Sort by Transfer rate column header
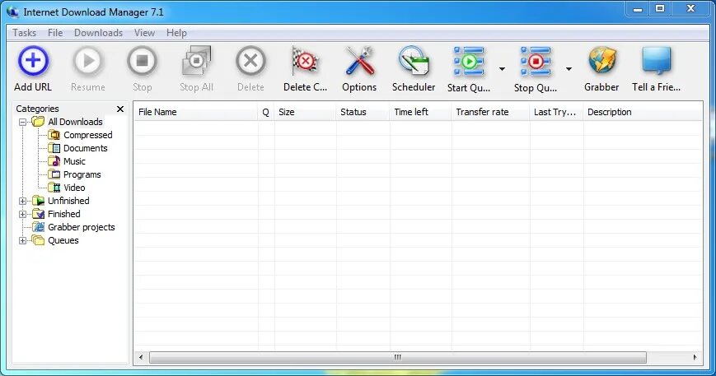 pos(491,112)
